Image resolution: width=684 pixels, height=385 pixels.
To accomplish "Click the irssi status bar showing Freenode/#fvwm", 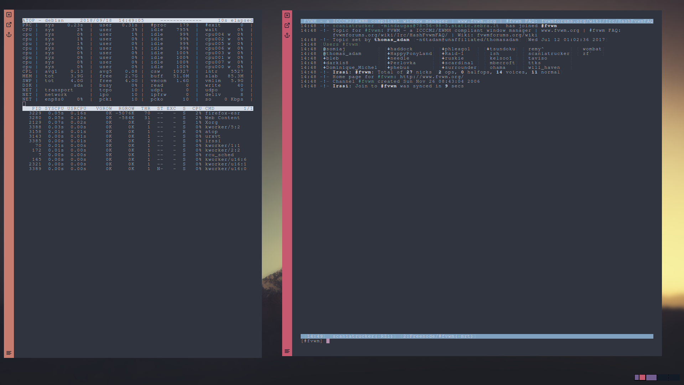I will [438, 336].
